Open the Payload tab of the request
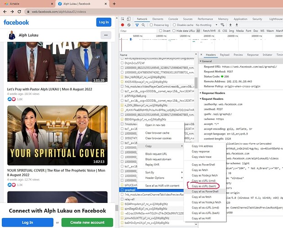 (224, 55)
